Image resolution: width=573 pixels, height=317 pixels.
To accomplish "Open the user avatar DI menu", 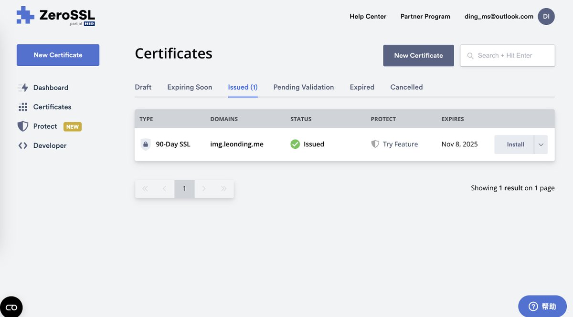I will pyautogui.click(x=546, y=16).
